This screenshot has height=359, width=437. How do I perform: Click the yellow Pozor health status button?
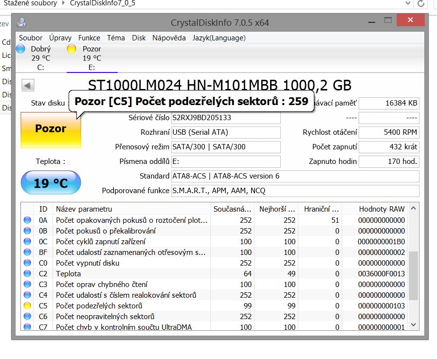pyautogui.click(x=51, y=130)
